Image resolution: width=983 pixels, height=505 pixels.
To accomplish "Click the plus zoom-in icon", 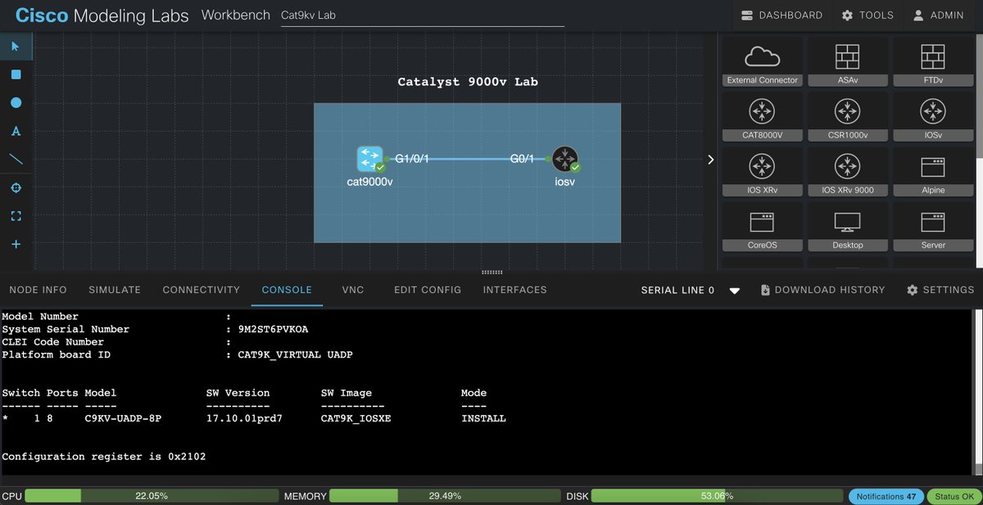I will pyautogui.click(x=16, y=245).
